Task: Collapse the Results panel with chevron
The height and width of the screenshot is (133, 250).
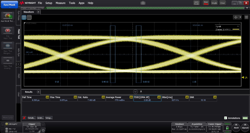Action: (x=135, y=92)
